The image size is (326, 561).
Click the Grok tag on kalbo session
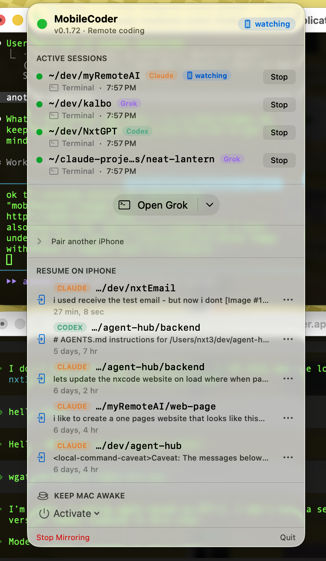coord(129,104)
